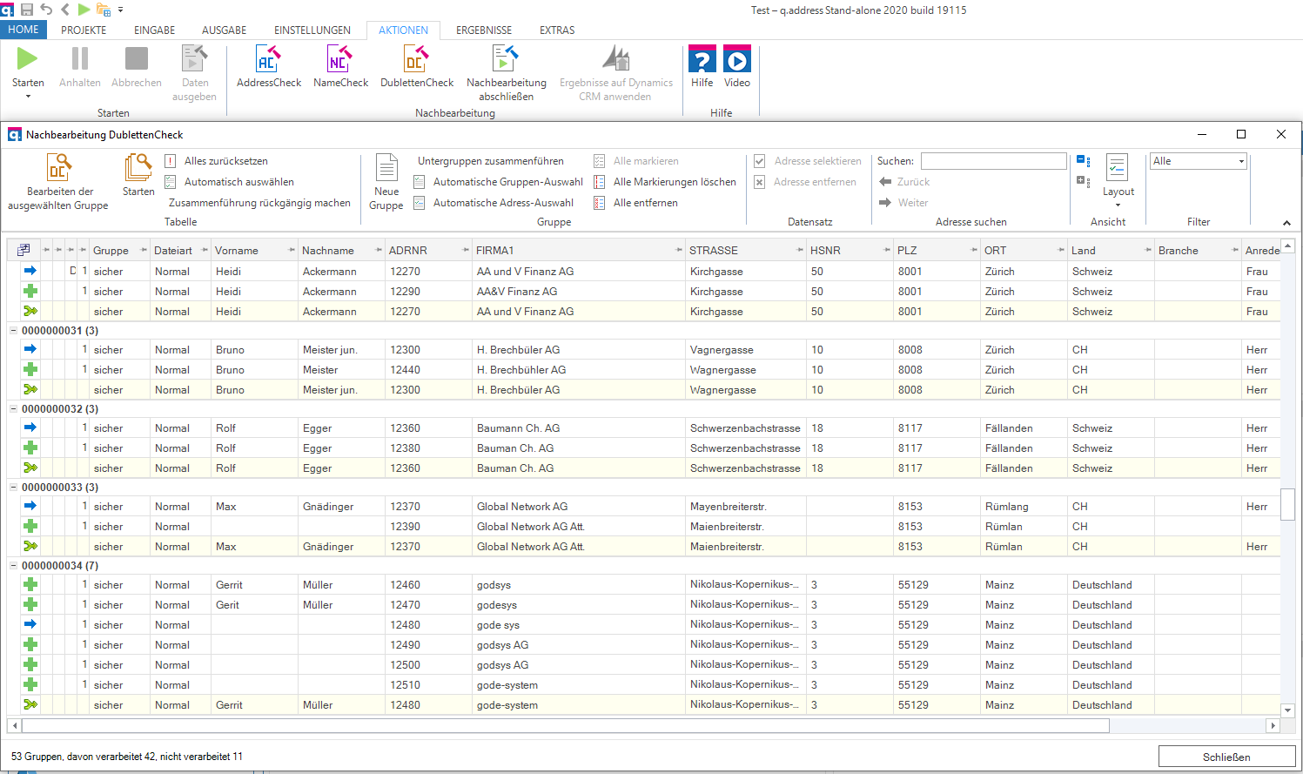
Task: Open the Video tutorial icon
Action: pos(737,58)
